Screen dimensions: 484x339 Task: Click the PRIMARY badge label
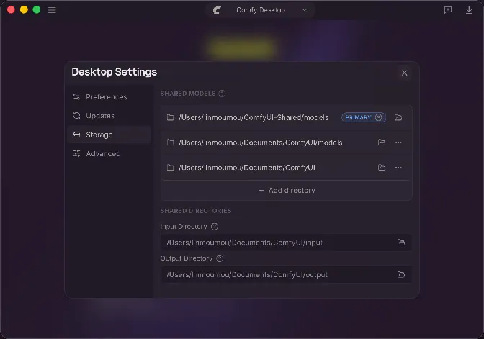tap(358, 117)
